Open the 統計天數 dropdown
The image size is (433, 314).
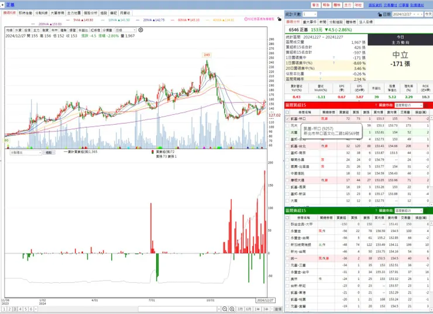click(x=310, y=14)
